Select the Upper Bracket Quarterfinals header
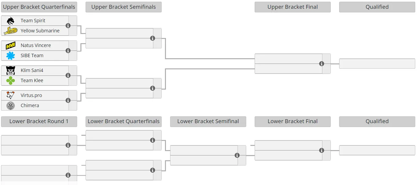This screenshot has height=185, width=417. pyautogui.click(x=39, y=7)
